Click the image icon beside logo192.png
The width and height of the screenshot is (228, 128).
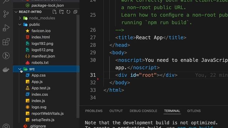27,43
